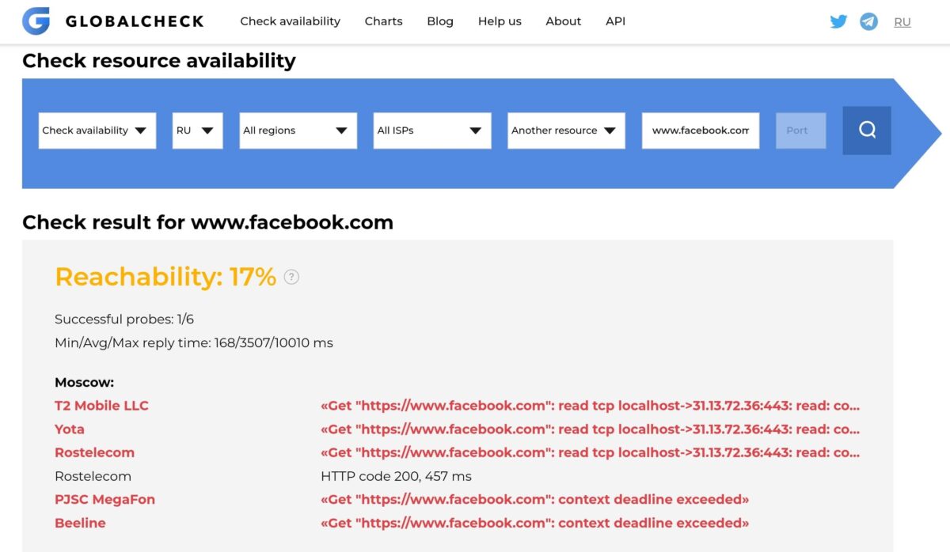Navigate to the About page
Screen dimensions: 950x552
pyautogui.click(x=564, y=21)
